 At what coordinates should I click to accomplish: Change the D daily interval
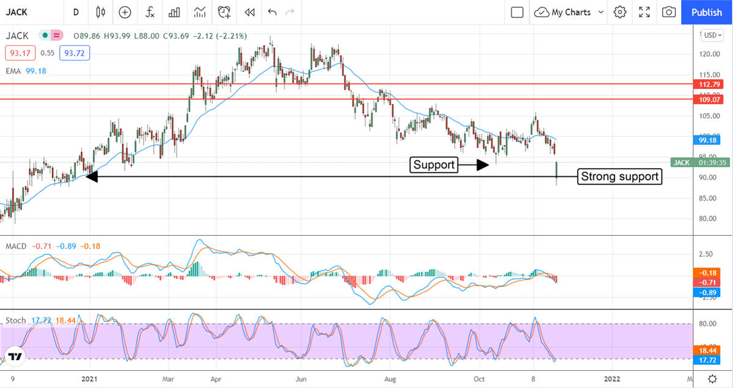pyautogui.click(x=76, y=12)
